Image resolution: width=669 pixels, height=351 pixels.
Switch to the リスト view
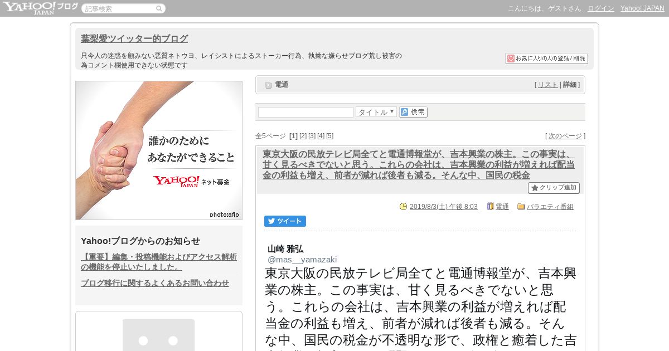tap(547, 85)
